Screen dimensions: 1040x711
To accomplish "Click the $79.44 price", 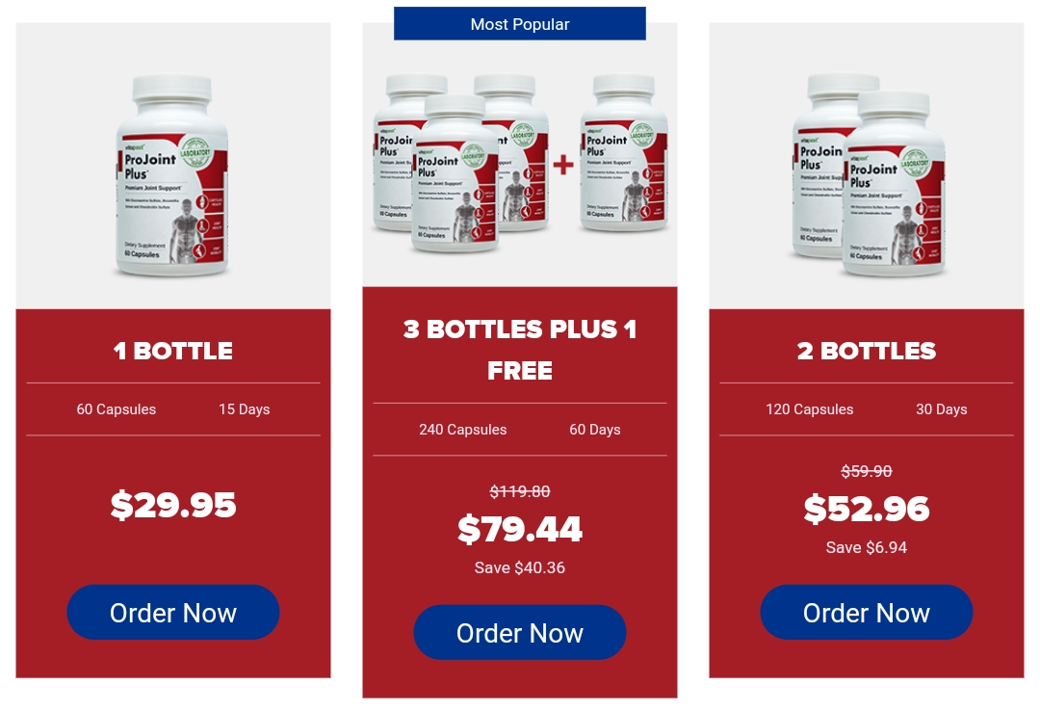I will [x=520, y=529].
